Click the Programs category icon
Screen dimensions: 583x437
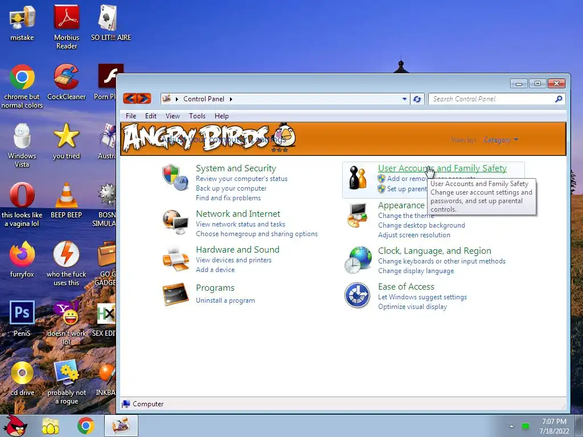pos(175,294)
